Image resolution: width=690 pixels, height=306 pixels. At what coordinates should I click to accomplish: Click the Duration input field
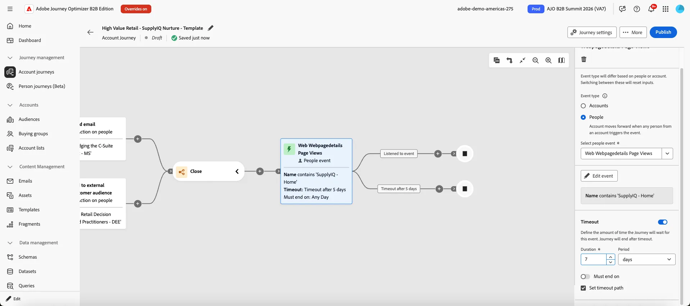point(593,259)
